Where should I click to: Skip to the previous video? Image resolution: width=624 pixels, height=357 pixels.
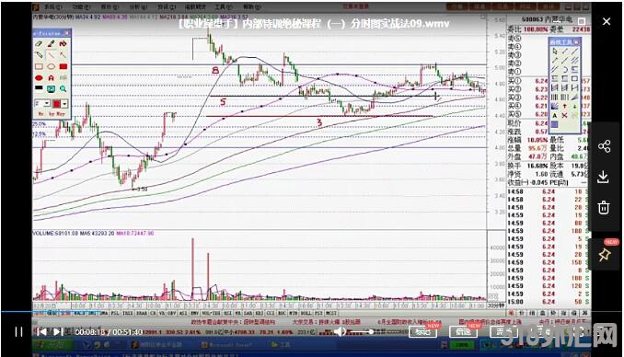click(41, 331)
